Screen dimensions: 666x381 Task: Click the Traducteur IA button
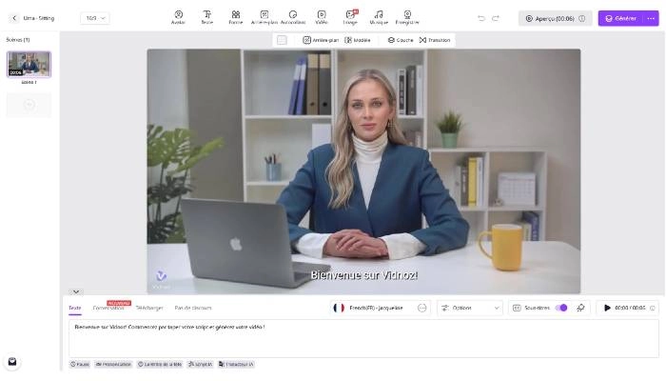pos(236,365)
